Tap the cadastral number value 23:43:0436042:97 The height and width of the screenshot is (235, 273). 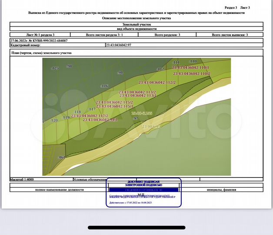click(119, 45)
